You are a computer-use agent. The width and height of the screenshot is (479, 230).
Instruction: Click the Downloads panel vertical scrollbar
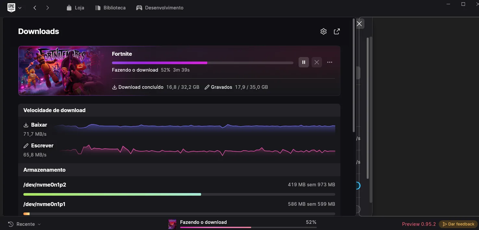pyautogui.click(x=354, y=75)
